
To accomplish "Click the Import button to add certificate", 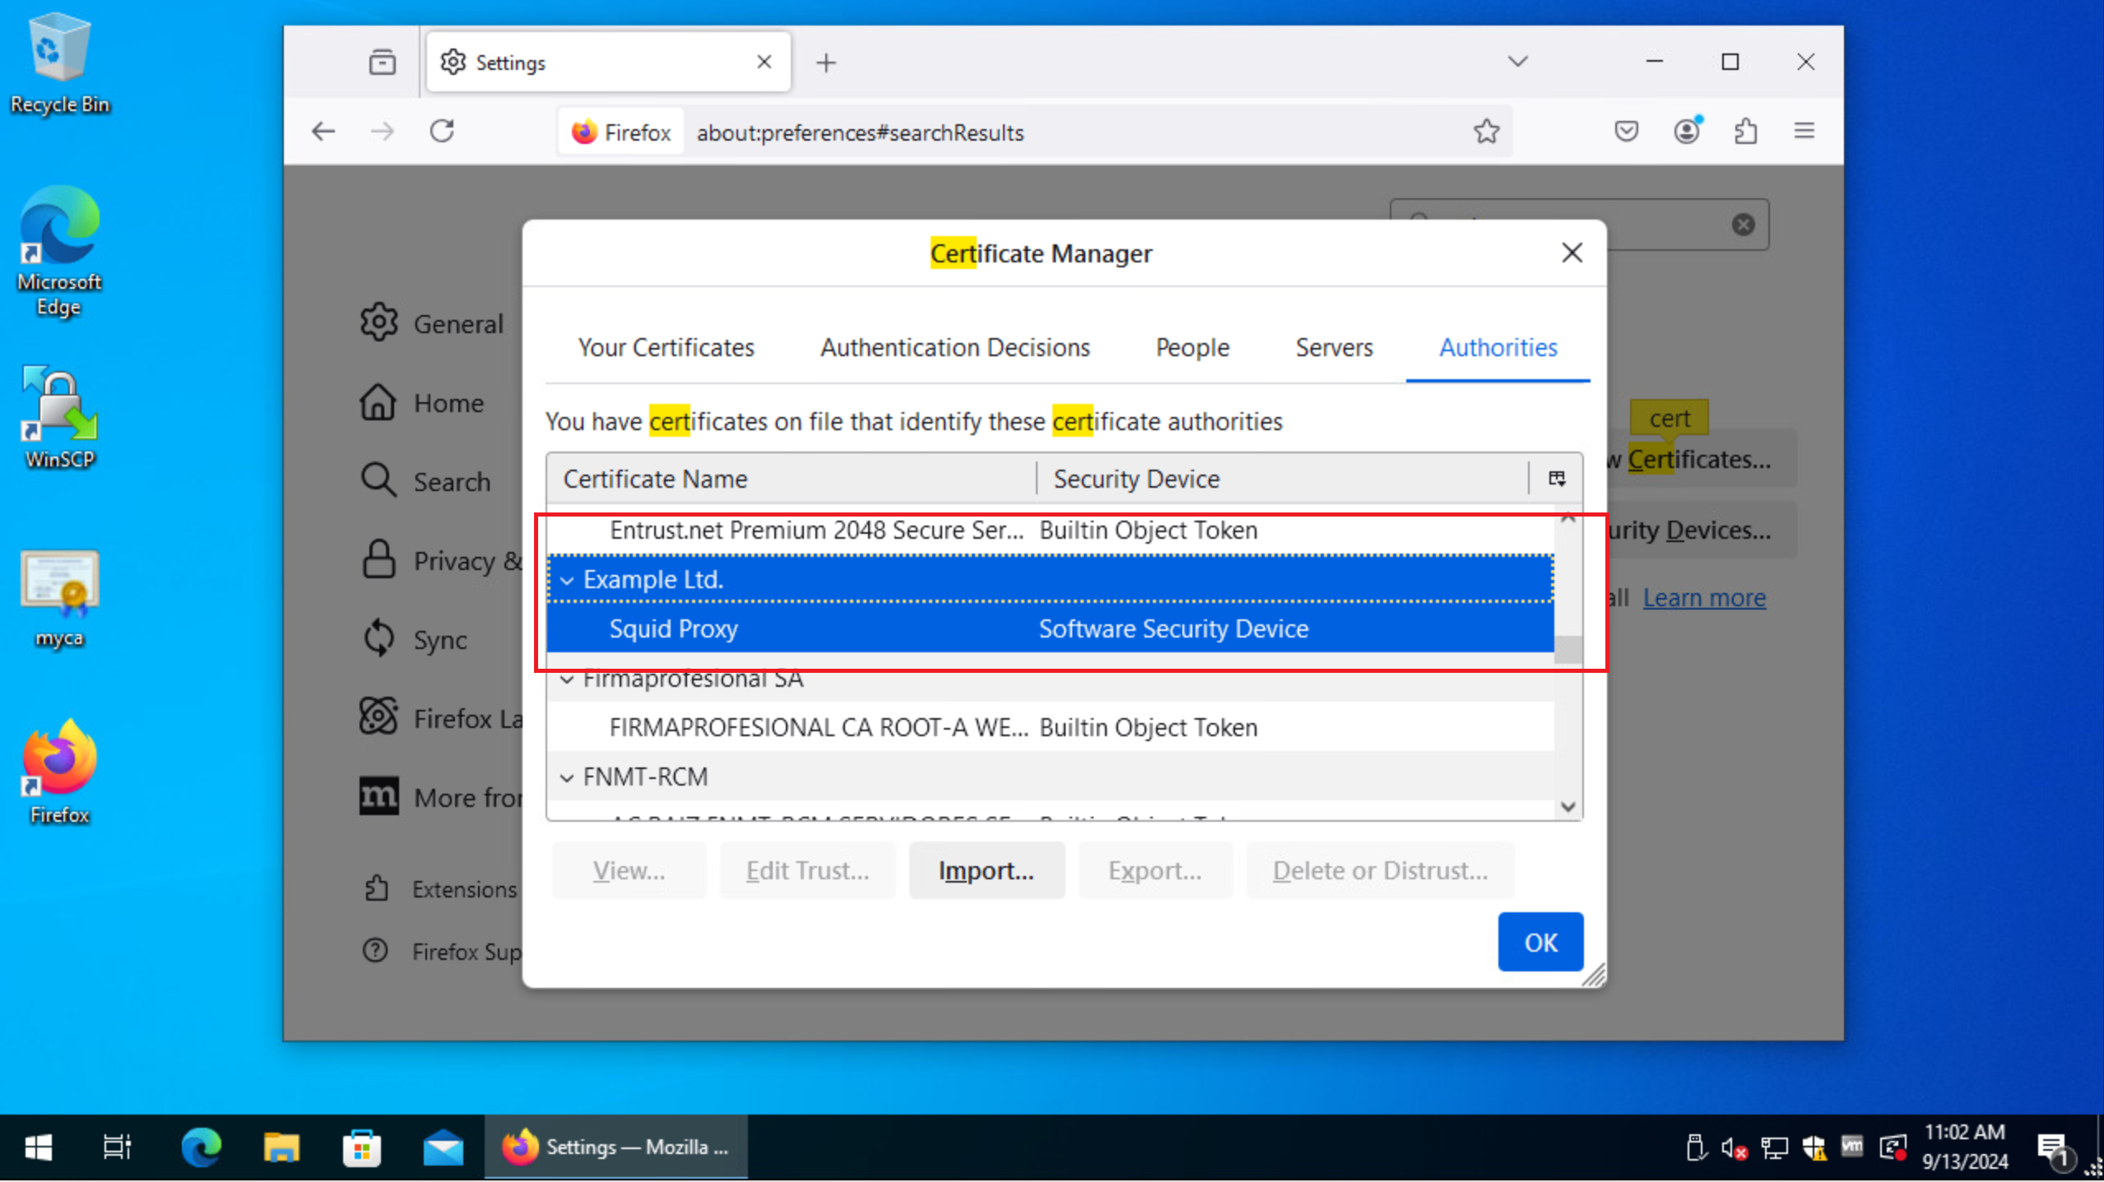I will coord(986,869).
